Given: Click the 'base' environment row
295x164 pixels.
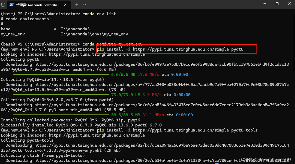Looking at the screenshot, I should point(45,29).
